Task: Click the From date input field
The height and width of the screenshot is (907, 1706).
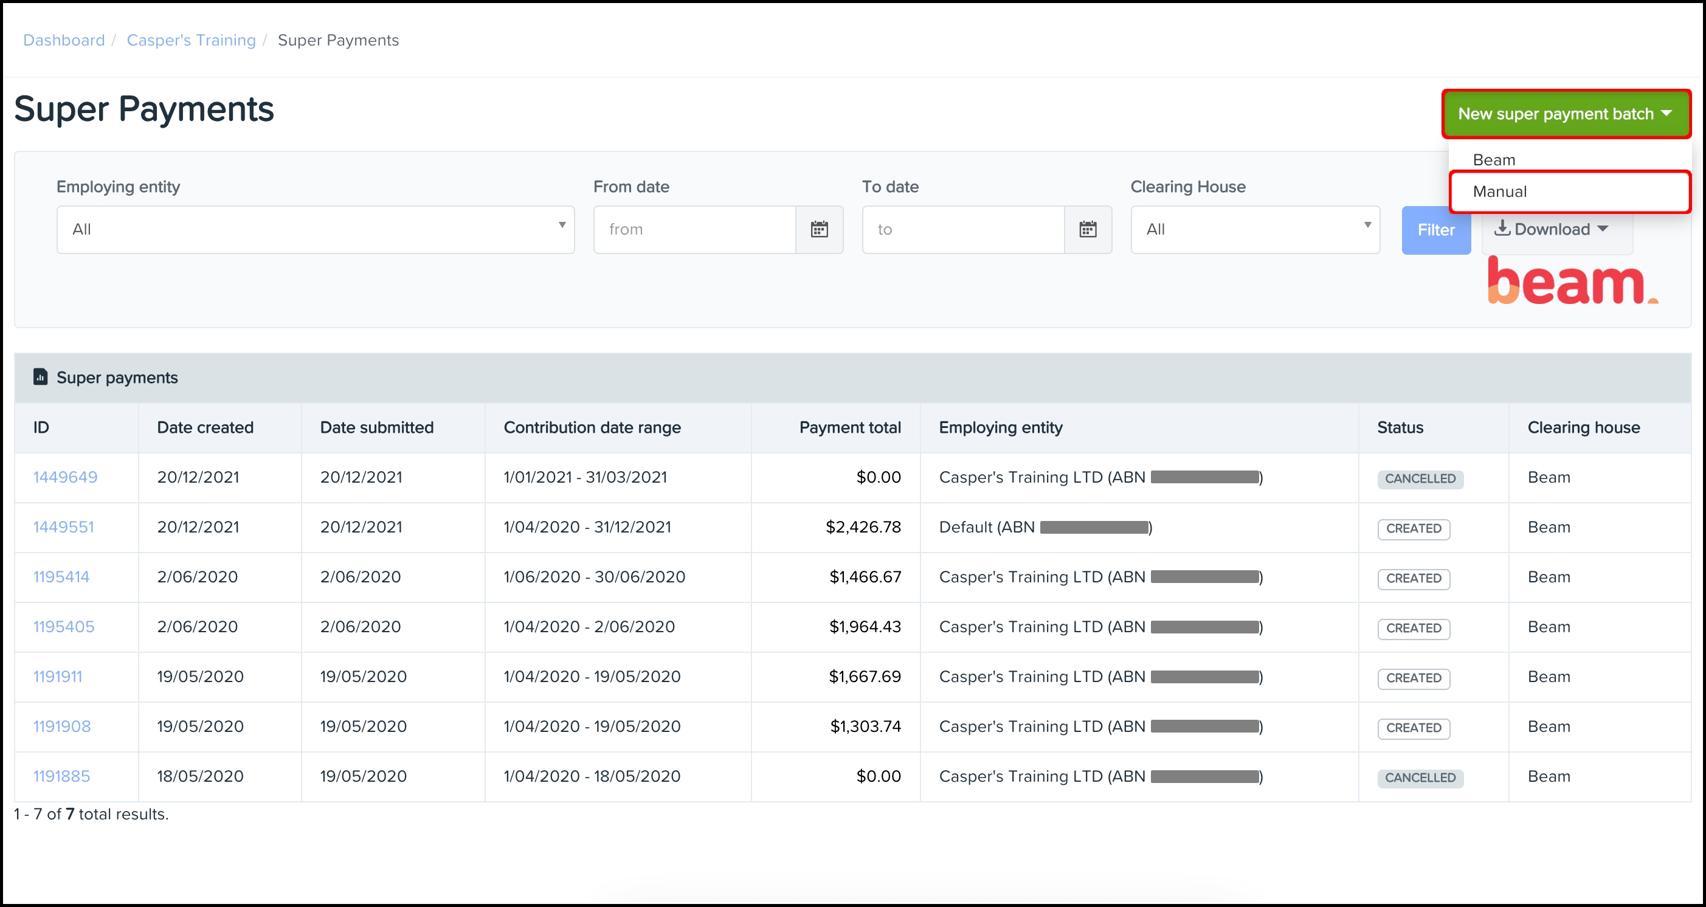Action: point(694,229)
